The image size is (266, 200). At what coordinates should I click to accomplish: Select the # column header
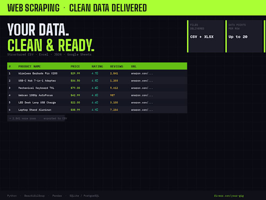(x=10, y=66)
